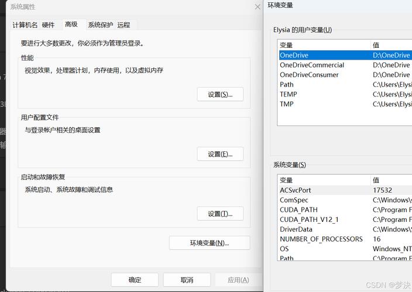Select the NUMBER_OF_PROCESSORS system variable
Image resolution: width=412 pixels, height=292 pixels.
pyautogui.click(x=345, y=239)
